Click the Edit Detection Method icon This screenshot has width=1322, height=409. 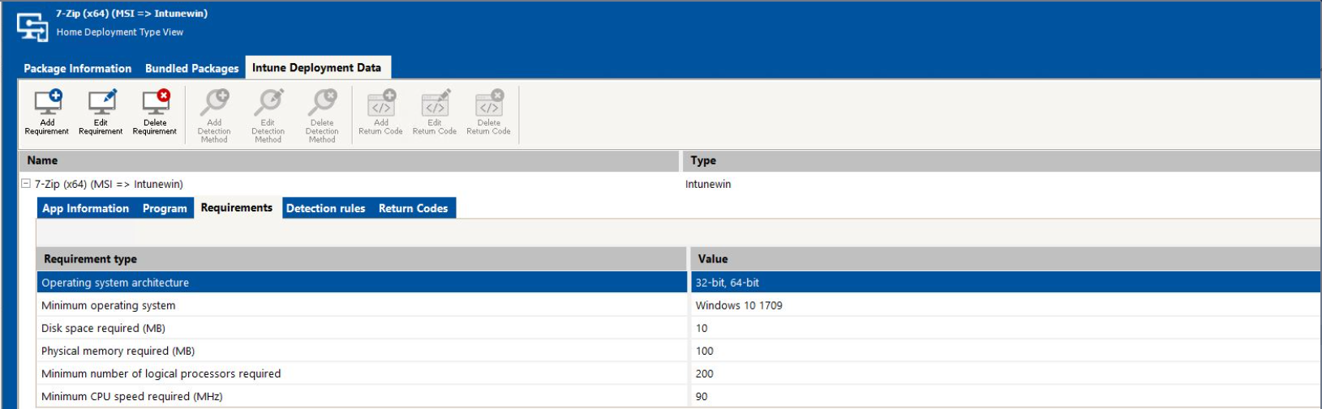point(268,104)
